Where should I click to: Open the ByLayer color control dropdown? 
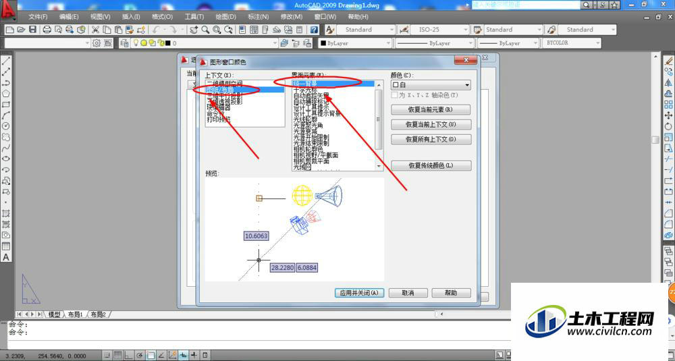[x=355, y=43]
